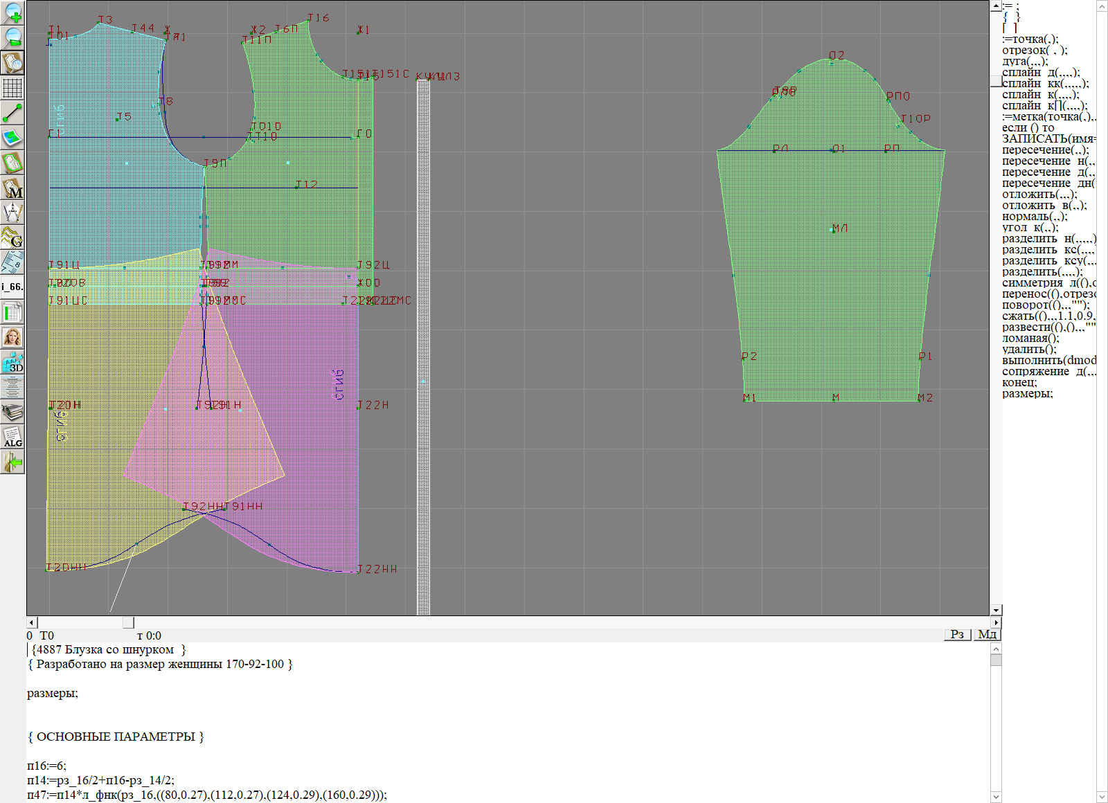The image size is (1108, 803).
Task: Open the 3D view icon
Action: [12, 362]
